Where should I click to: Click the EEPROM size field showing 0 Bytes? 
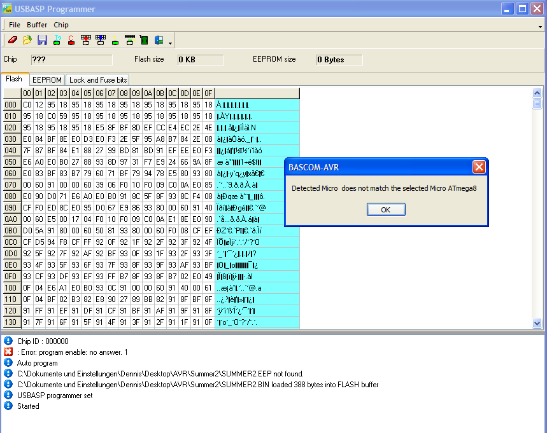339,60
